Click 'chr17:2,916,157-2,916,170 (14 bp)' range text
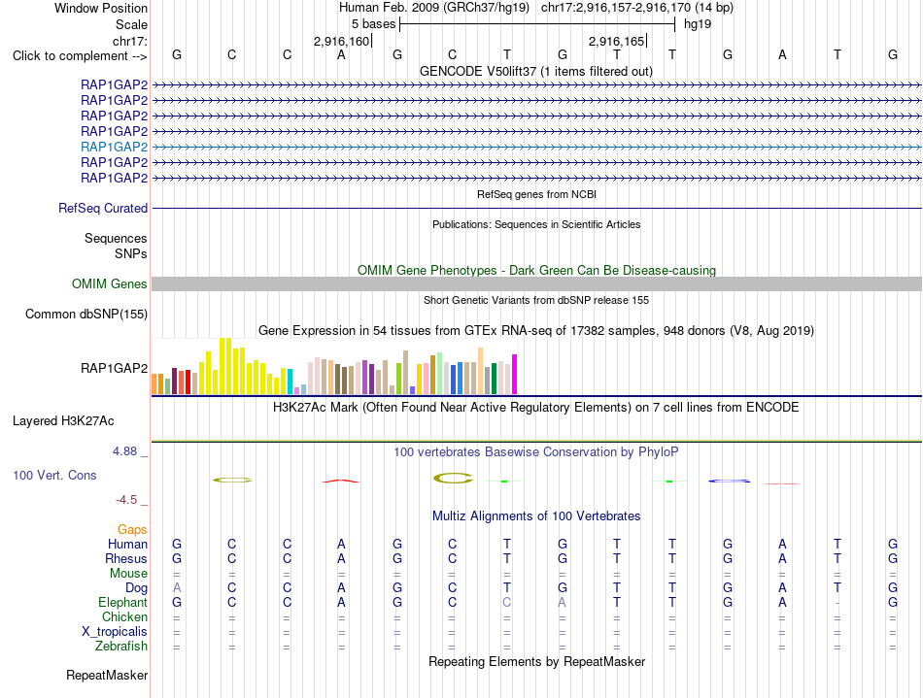 637,8
